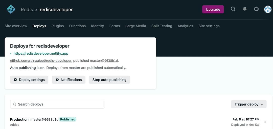Switch to Site overview tab

click(x=16, y=26)
